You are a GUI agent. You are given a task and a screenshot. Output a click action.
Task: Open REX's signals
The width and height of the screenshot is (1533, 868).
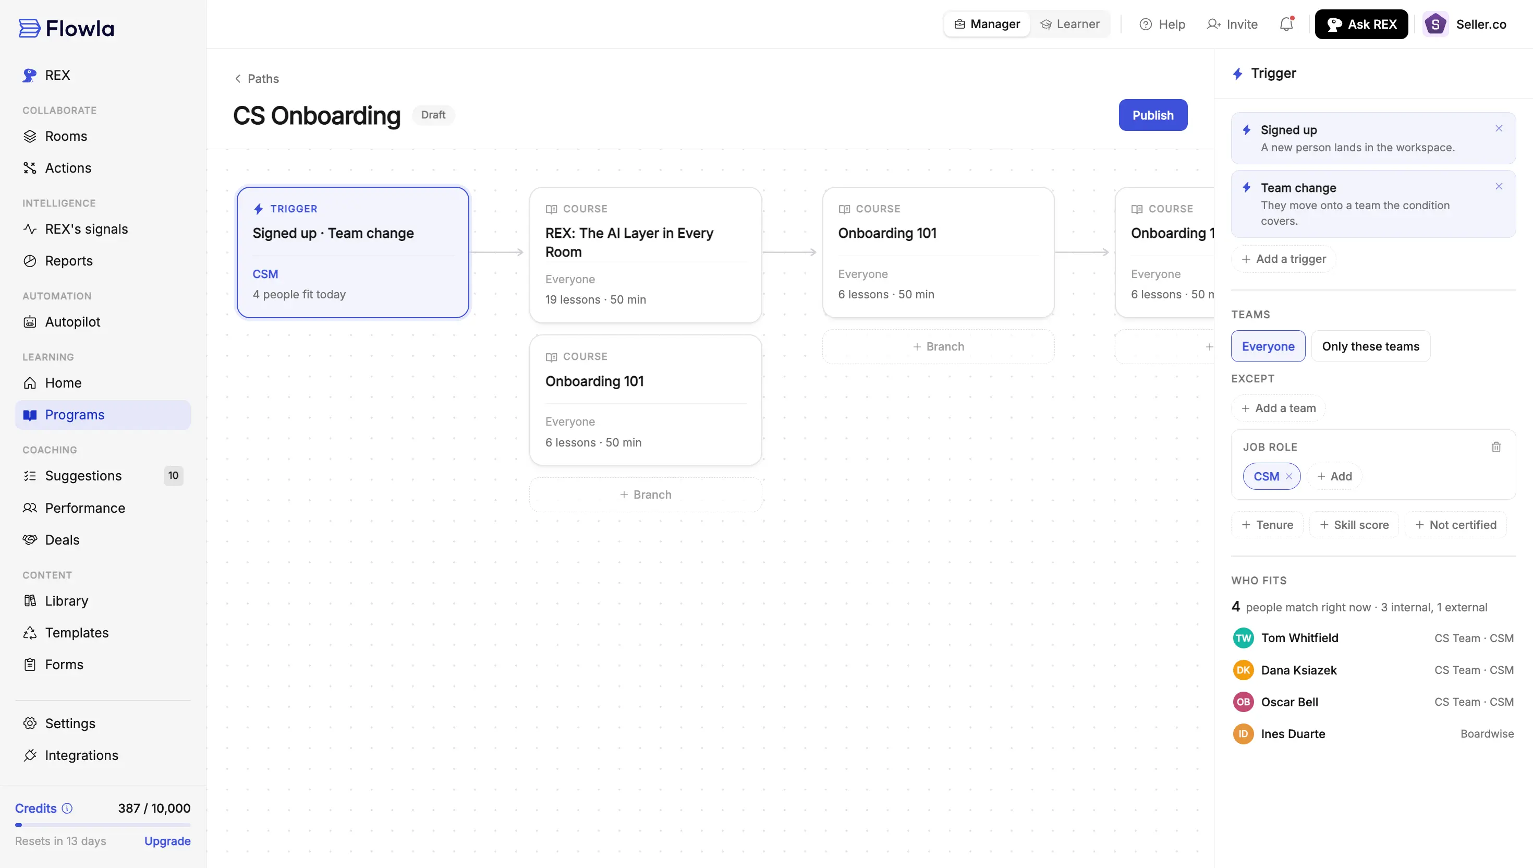pyautogui.click(x=103, y=229)
